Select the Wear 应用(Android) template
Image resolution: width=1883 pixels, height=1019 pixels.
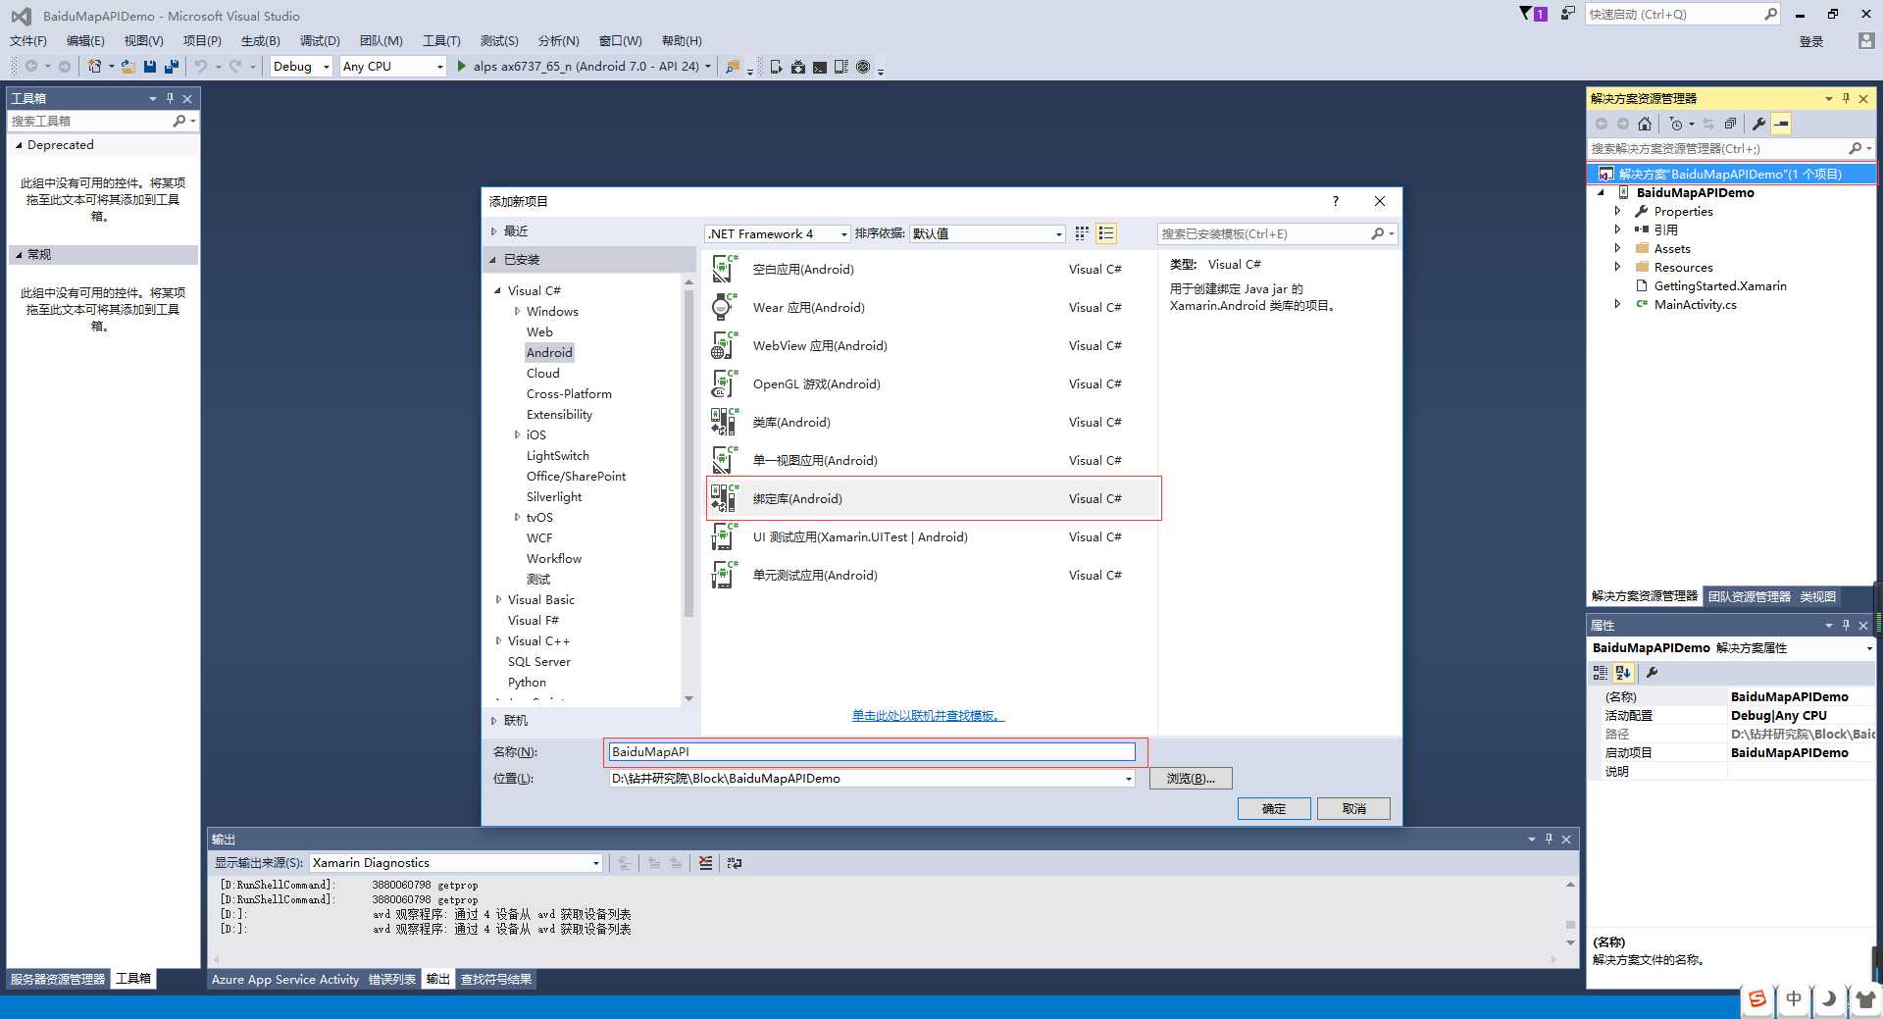[x=932, y=307]
